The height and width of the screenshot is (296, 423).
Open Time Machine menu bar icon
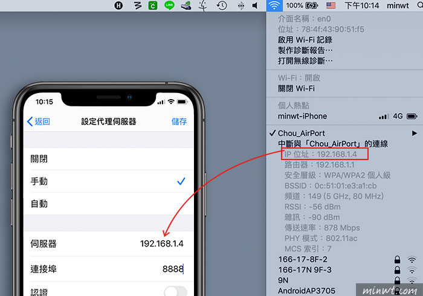[222, 5]
